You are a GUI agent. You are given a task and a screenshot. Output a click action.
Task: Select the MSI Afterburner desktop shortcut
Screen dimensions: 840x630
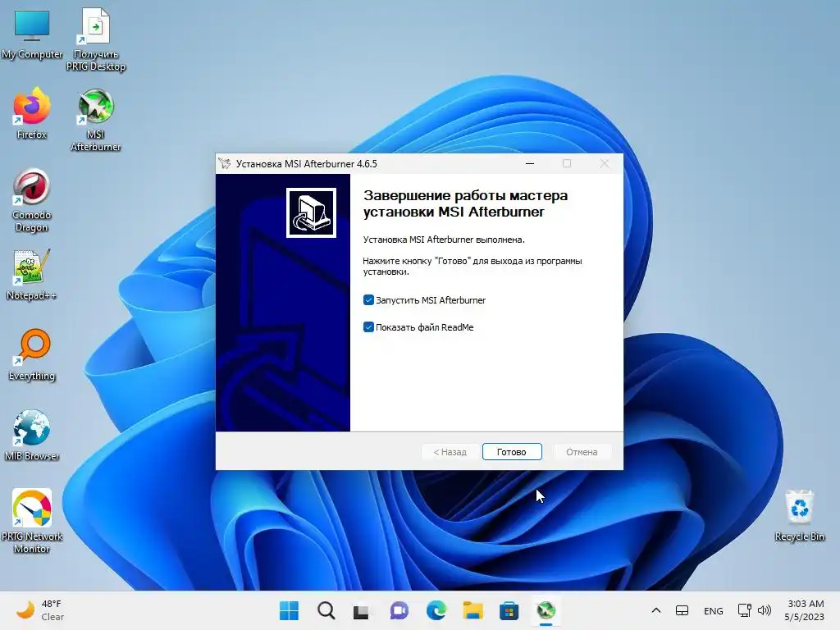[x=95, y=120]
